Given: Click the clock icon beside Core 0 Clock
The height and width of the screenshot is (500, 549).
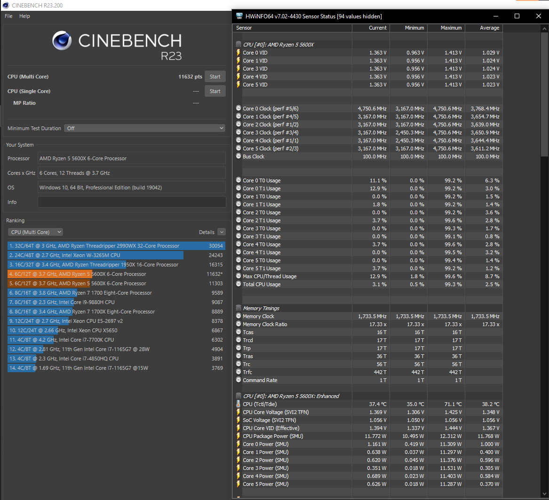Looking at the screenshot, I should click(239, 109).
